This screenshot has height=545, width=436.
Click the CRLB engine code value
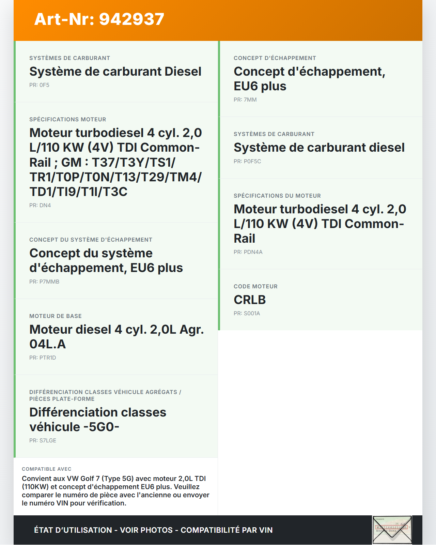[x=250, y=300]
